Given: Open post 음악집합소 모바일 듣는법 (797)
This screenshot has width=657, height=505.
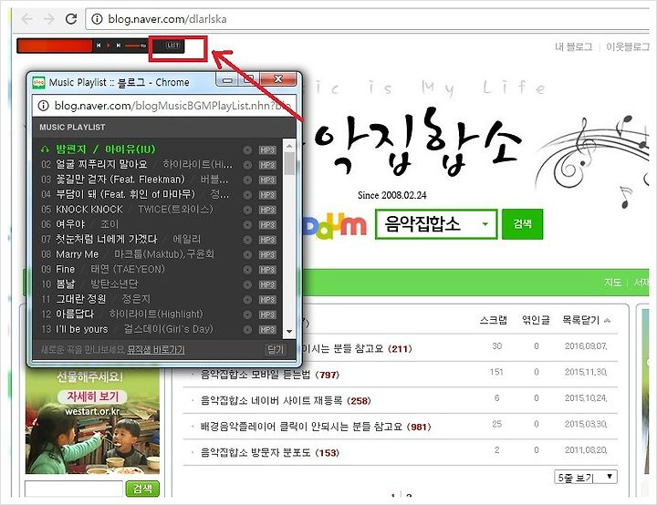Looking at the screenshot, I should pyautogui.click(x=270, y=375).
